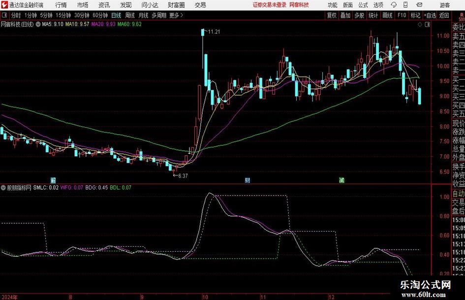Click the 解 event marker on chart
The width and height of the screenshot is (465, 300).
(53, 180)
